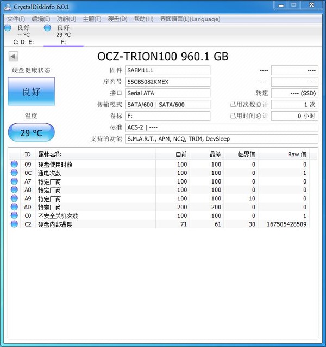Click the 属性名称 column header
326x347 pixels.
tap(95, 155)
